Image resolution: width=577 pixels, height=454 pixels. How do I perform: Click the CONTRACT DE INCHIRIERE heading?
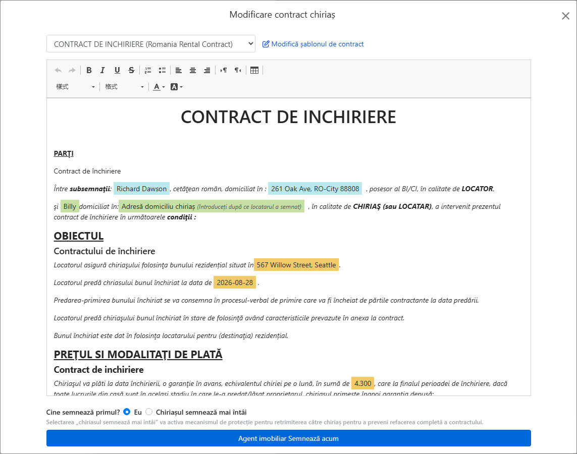pos(289,117)
